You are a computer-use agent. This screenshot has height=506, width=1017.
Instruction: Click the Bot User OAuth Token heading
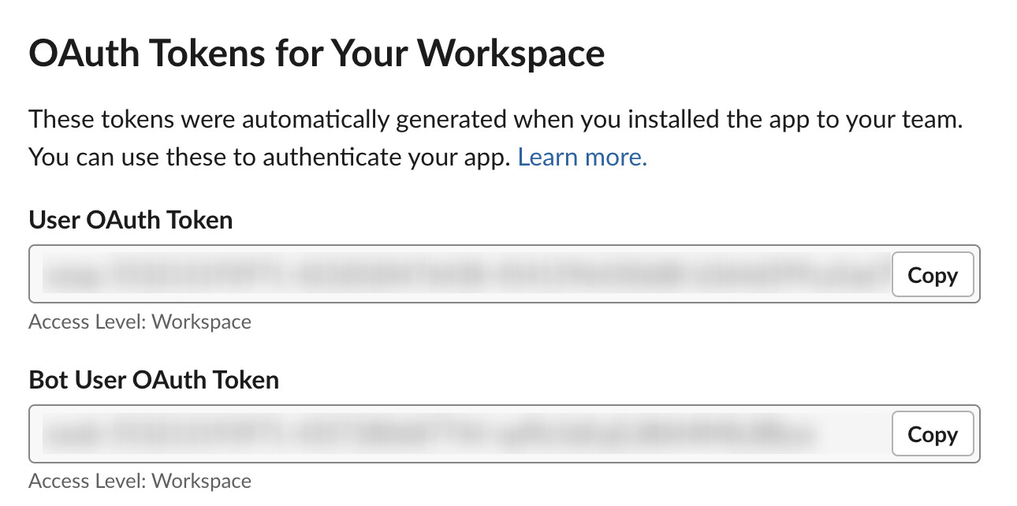click(153, 379)
